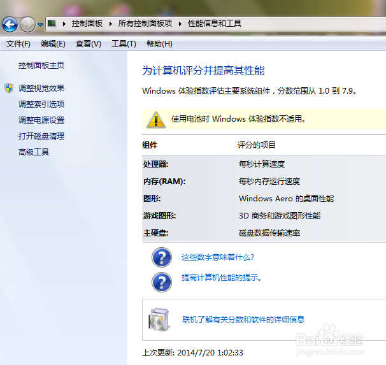The width and height of the screenshot is (386, 365).
Task: Open the 文件(F) menu
Action: pos(18,44)
